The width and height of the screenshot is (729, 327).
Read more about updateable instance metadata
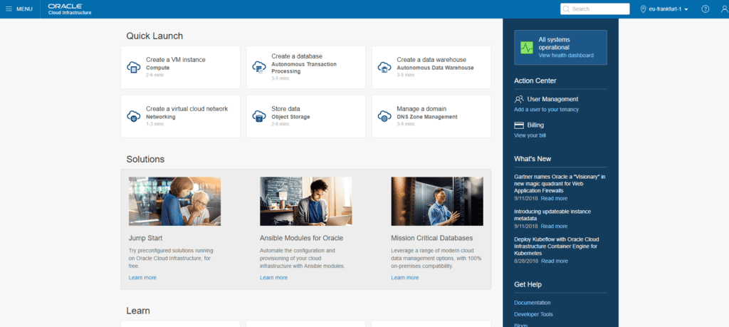click(x=554, y=226)
